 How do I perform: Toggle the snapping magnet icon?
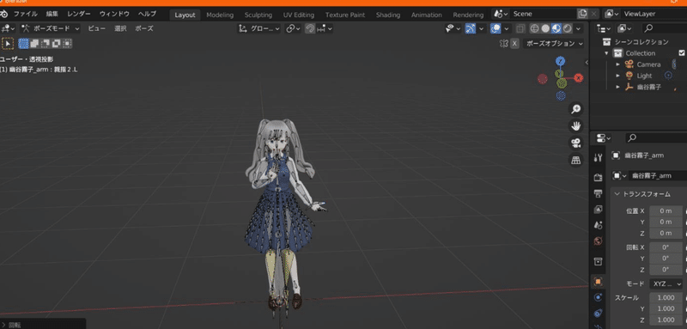pyautogui.click(x=310, y=28)
